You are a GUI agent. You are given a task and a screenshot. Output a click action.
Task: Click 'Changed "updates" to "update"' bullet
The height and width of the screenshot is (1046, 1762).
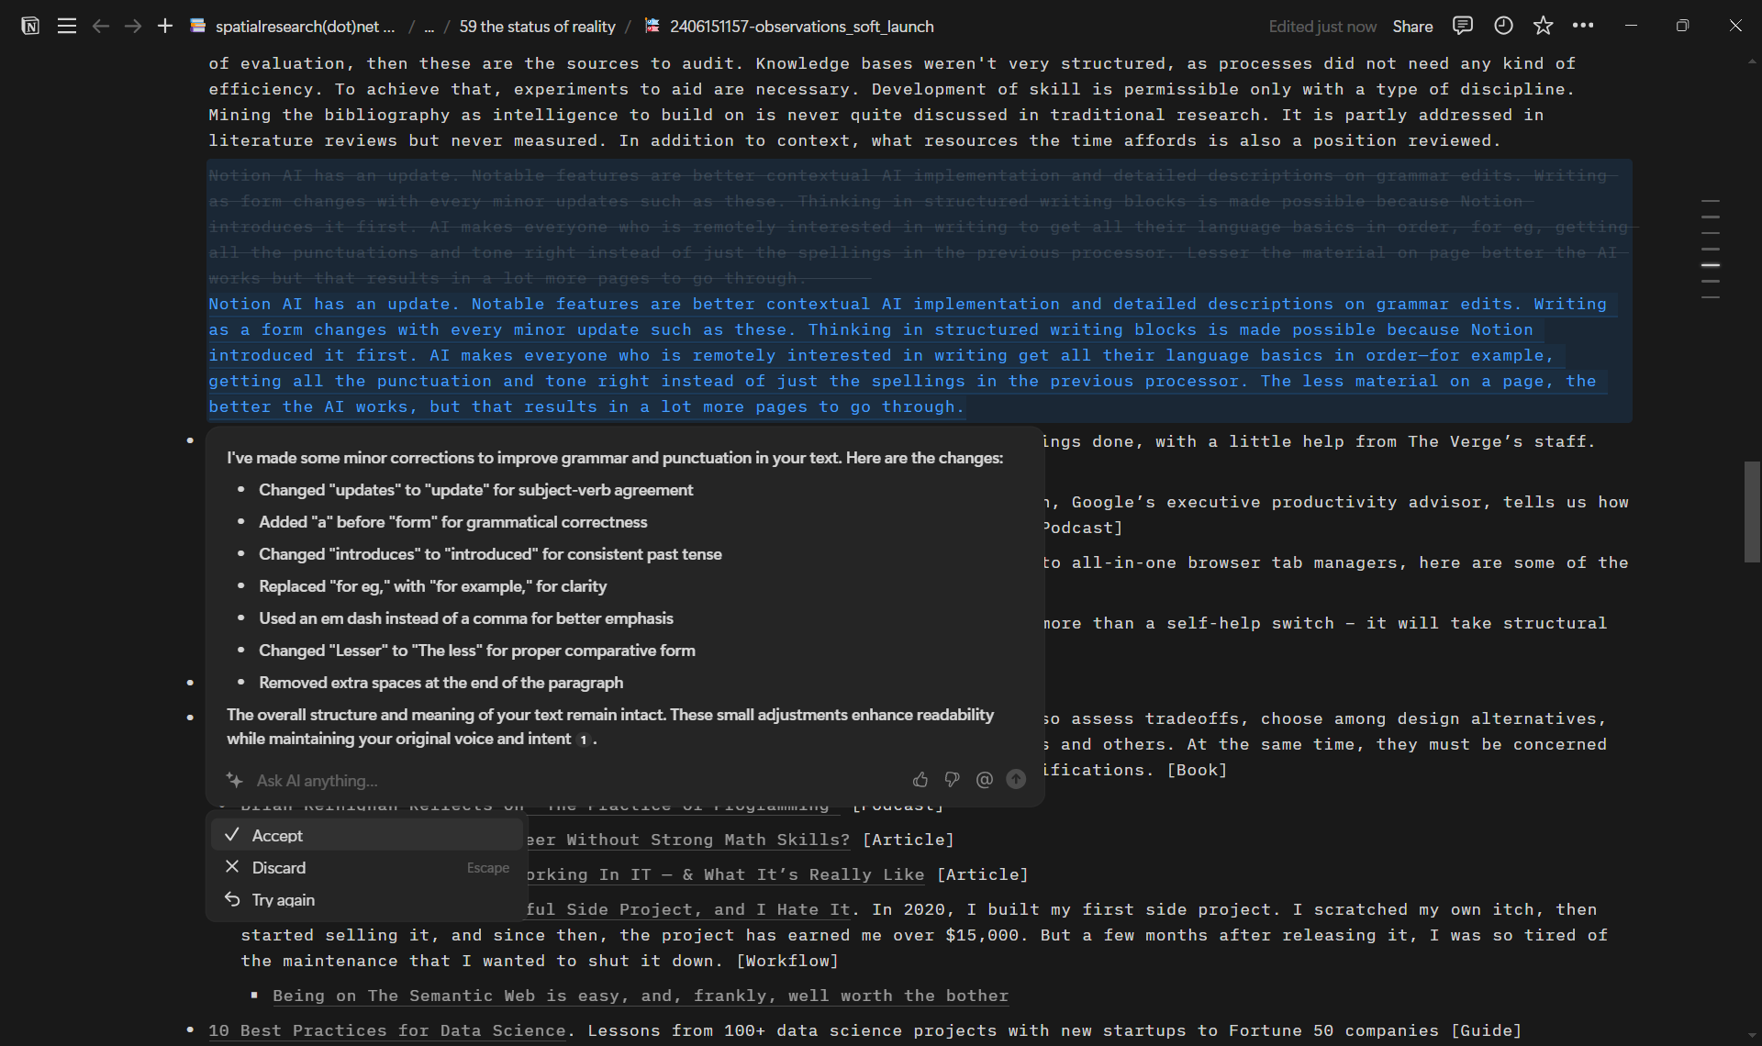tap(475, 490)
